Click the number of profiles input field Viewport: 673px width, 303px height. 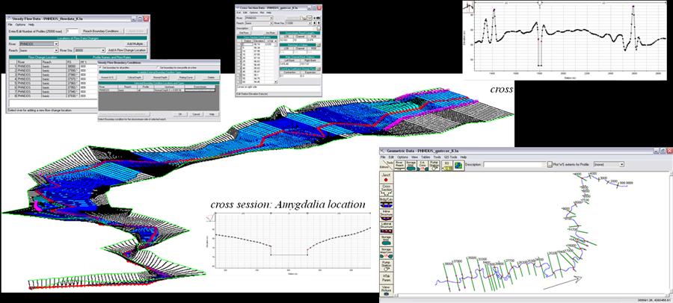pos(72,31)
